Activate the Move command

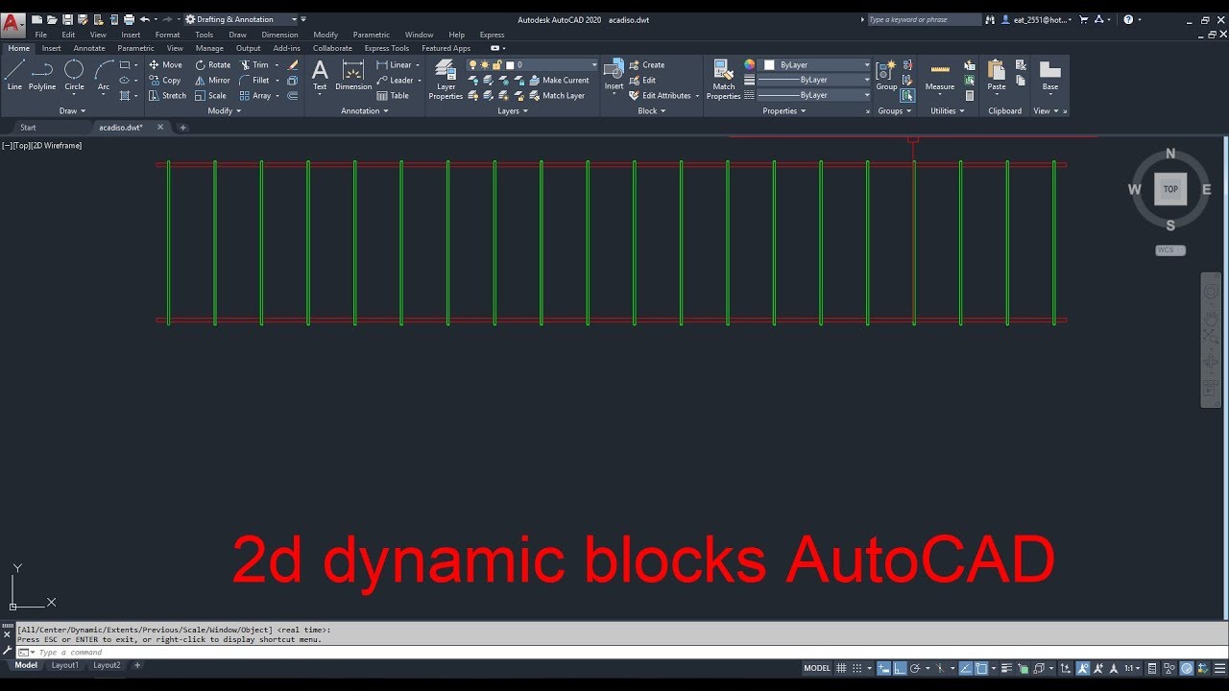(165, 65)
